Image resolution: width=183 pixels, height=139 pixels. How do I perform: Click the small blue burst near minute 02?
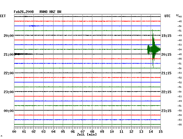tap(34, 26)
